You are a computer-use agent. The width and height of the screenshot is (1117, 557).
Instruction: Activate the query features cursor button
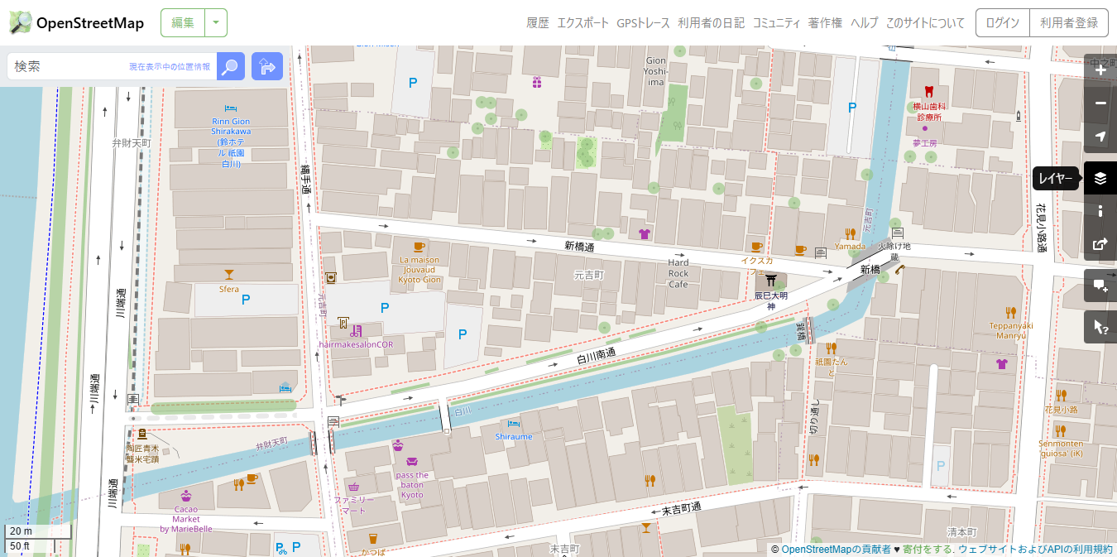pos(1100,327)
